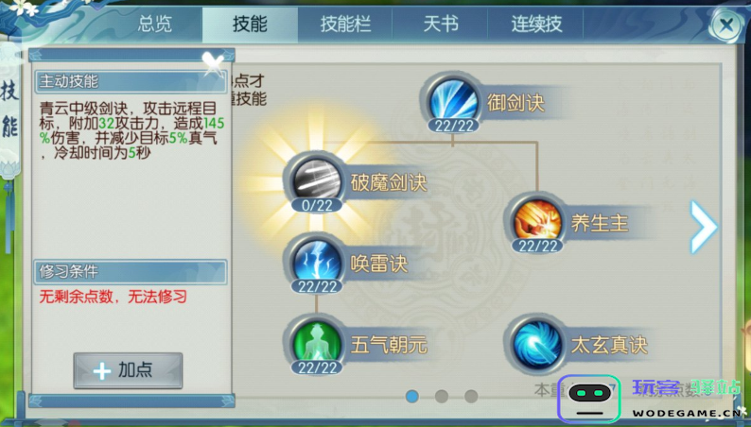This screenshot has height=427, width=751.
Task: Open the 连续技 combo tab
Action: [536, 24]
